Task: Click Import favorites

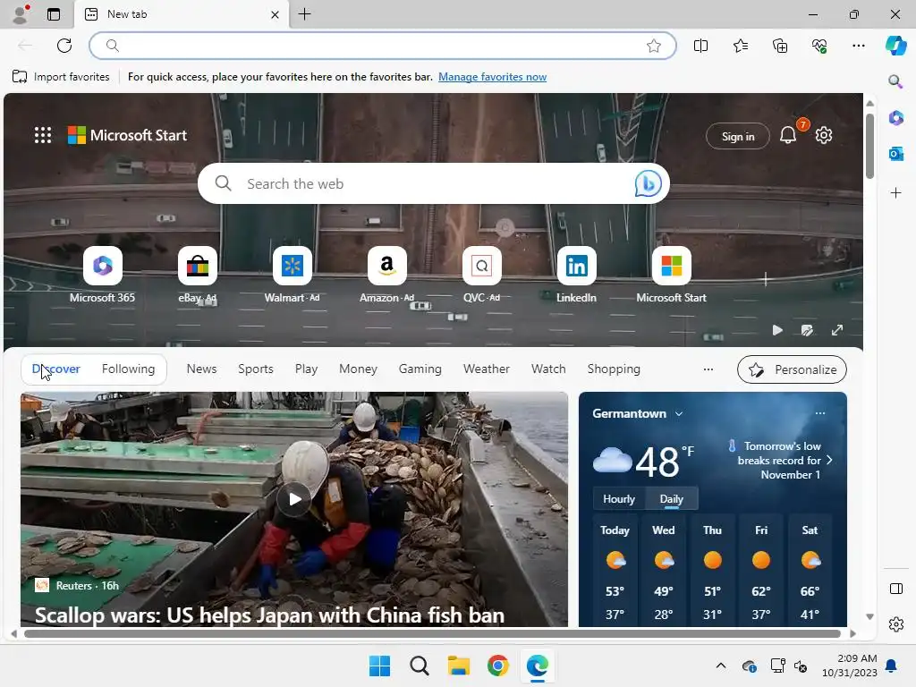Action: [x=61, y=77]
